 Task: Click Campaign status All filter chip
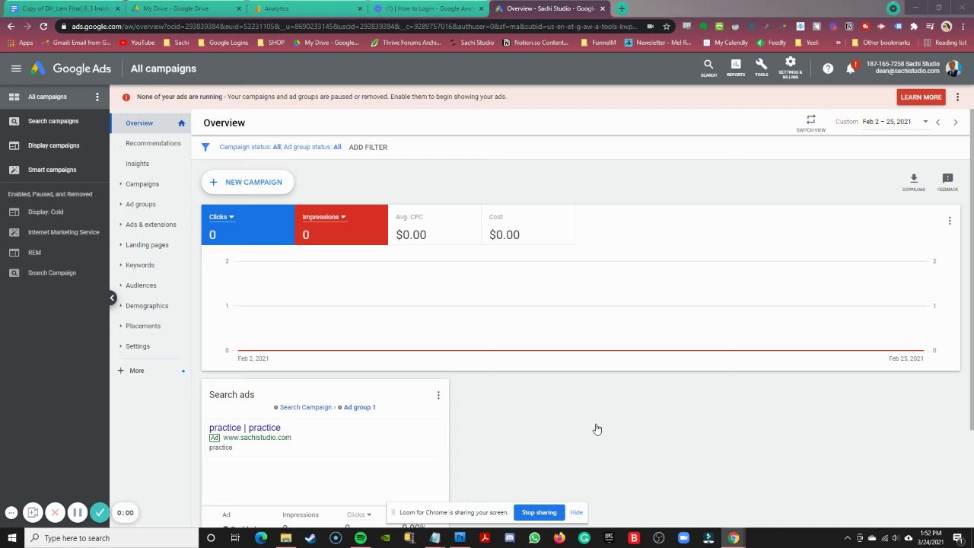pyautogui.click(x=250, y=147)
